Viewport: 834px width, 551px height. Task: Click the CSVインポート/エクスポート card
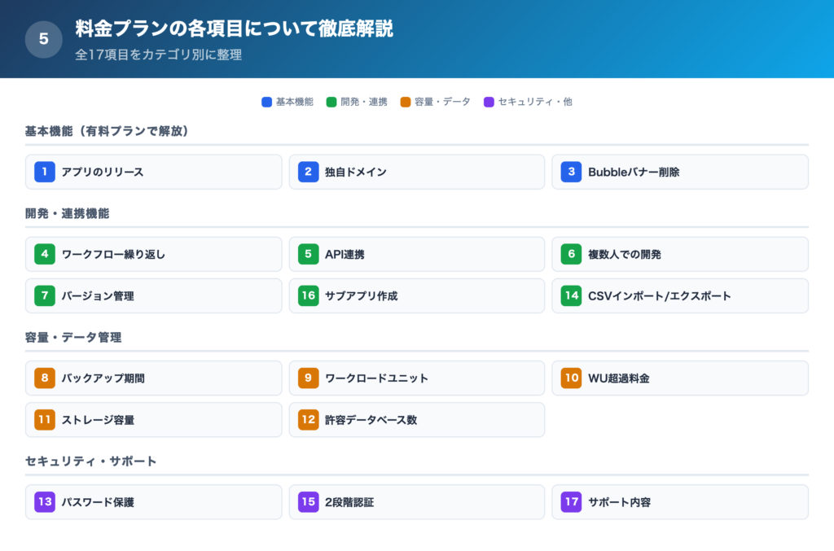(679, 295)
